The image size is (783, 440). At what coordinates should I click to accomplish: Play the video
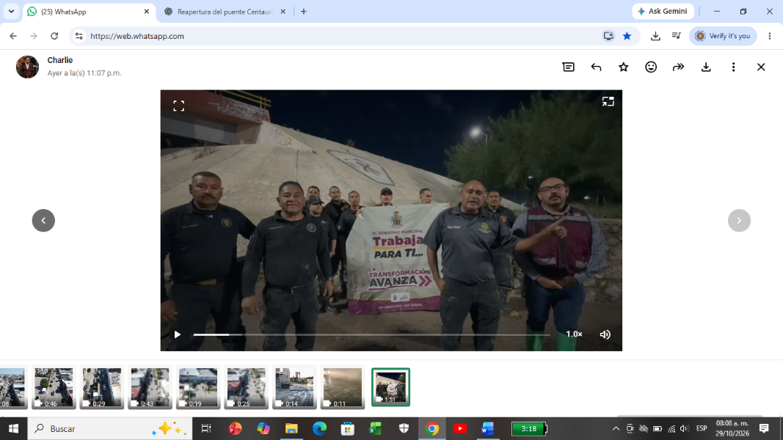click(x=178, y=334)
